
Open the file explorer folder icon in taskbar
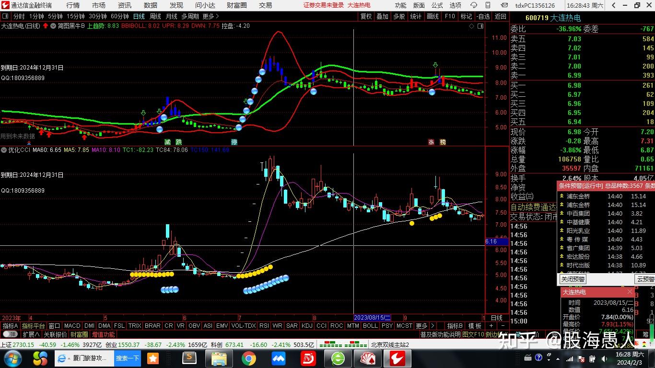click(x=219, y=358)
